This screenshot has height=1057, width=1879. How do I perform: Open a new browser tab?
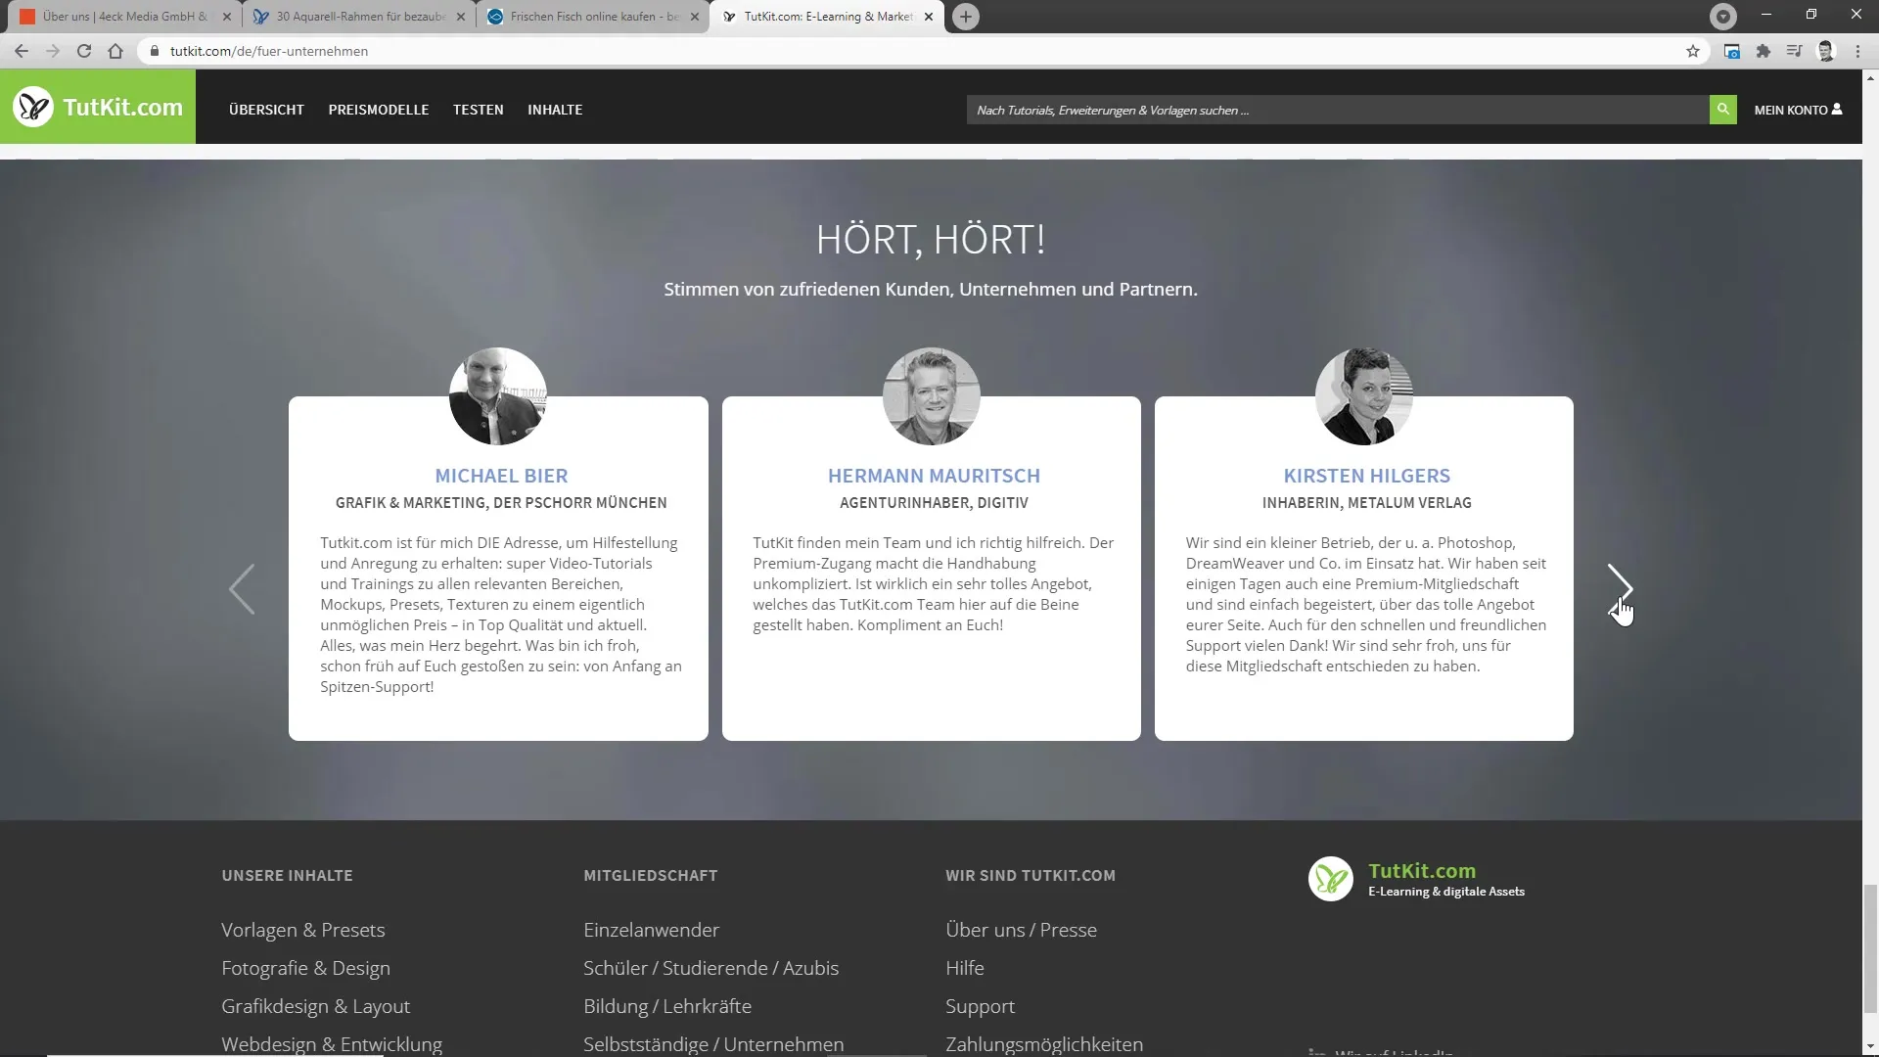(x=966, y=17)
